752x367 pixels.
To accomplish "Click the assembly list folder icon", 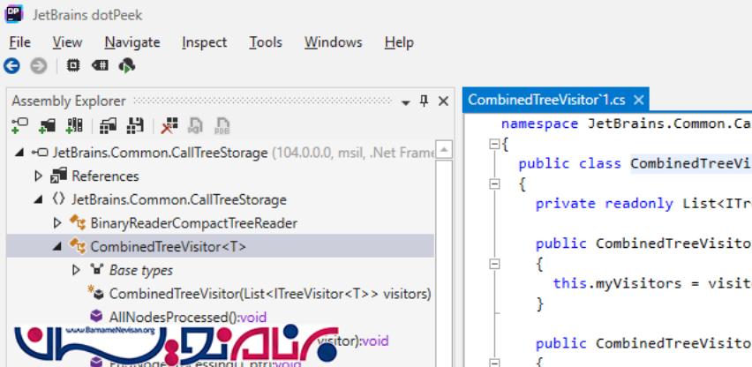I will (x=108, y=126).
